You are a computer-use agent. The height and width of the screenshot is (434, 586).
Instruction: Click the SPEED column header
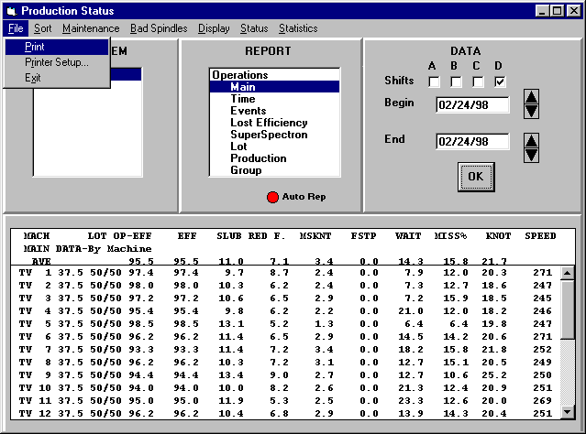(540, 236)
